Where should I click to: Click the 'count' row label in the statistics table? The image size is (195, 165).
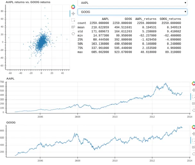coord(82,23)
